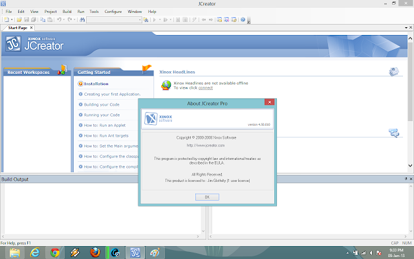Open the File menu
The width and height of the screenshot is (414, 259).
pos(8,12)
